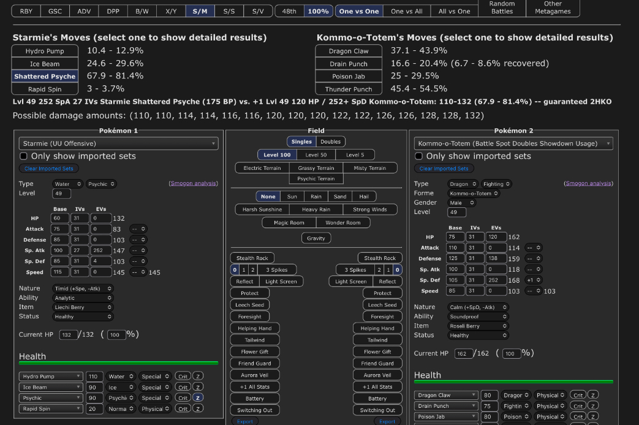Image resolution: width=639 pixels, height=425 pixels.
Task: Clear imported sets for Pokémon 1
Action: [x=48, y=169]
